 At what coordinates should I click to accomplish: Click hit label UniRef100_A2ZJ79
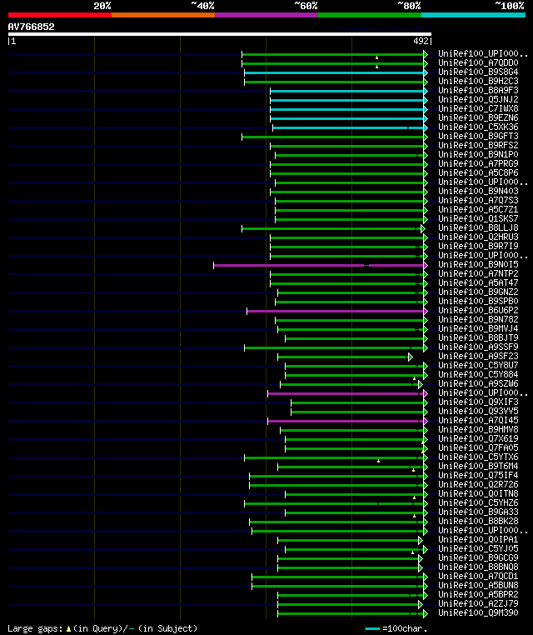(x=478, y=604)
